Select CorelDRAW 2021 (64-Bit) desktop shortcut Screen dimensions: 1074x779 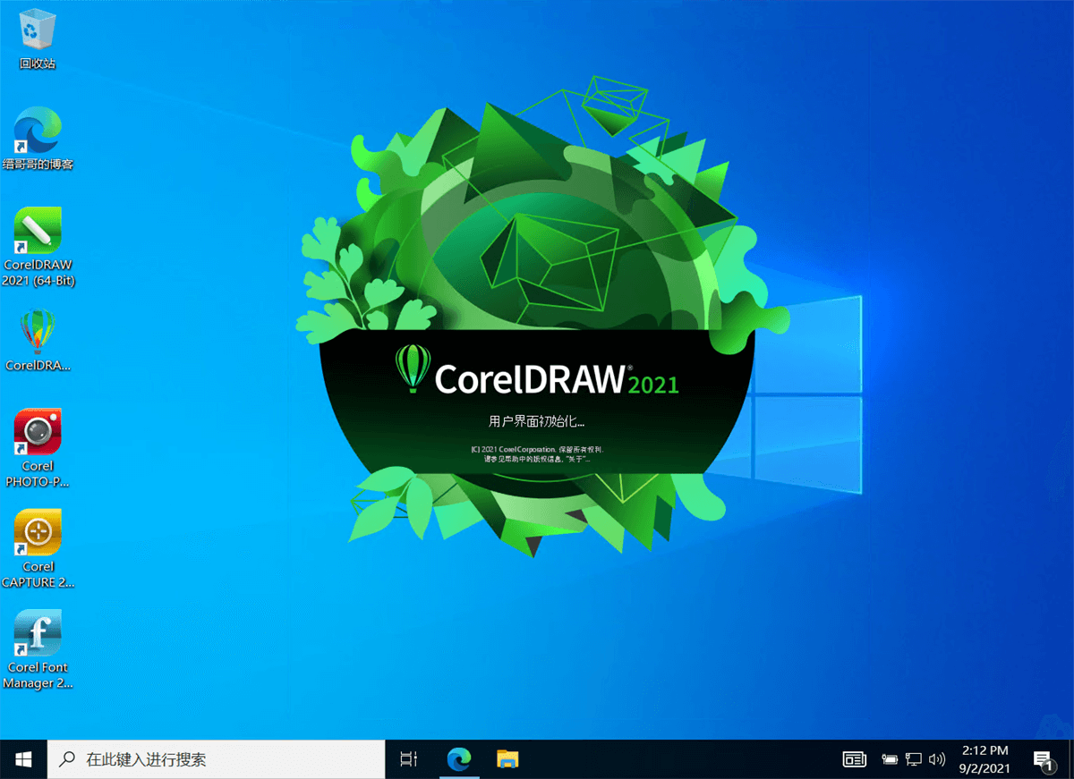pos(38,246)
